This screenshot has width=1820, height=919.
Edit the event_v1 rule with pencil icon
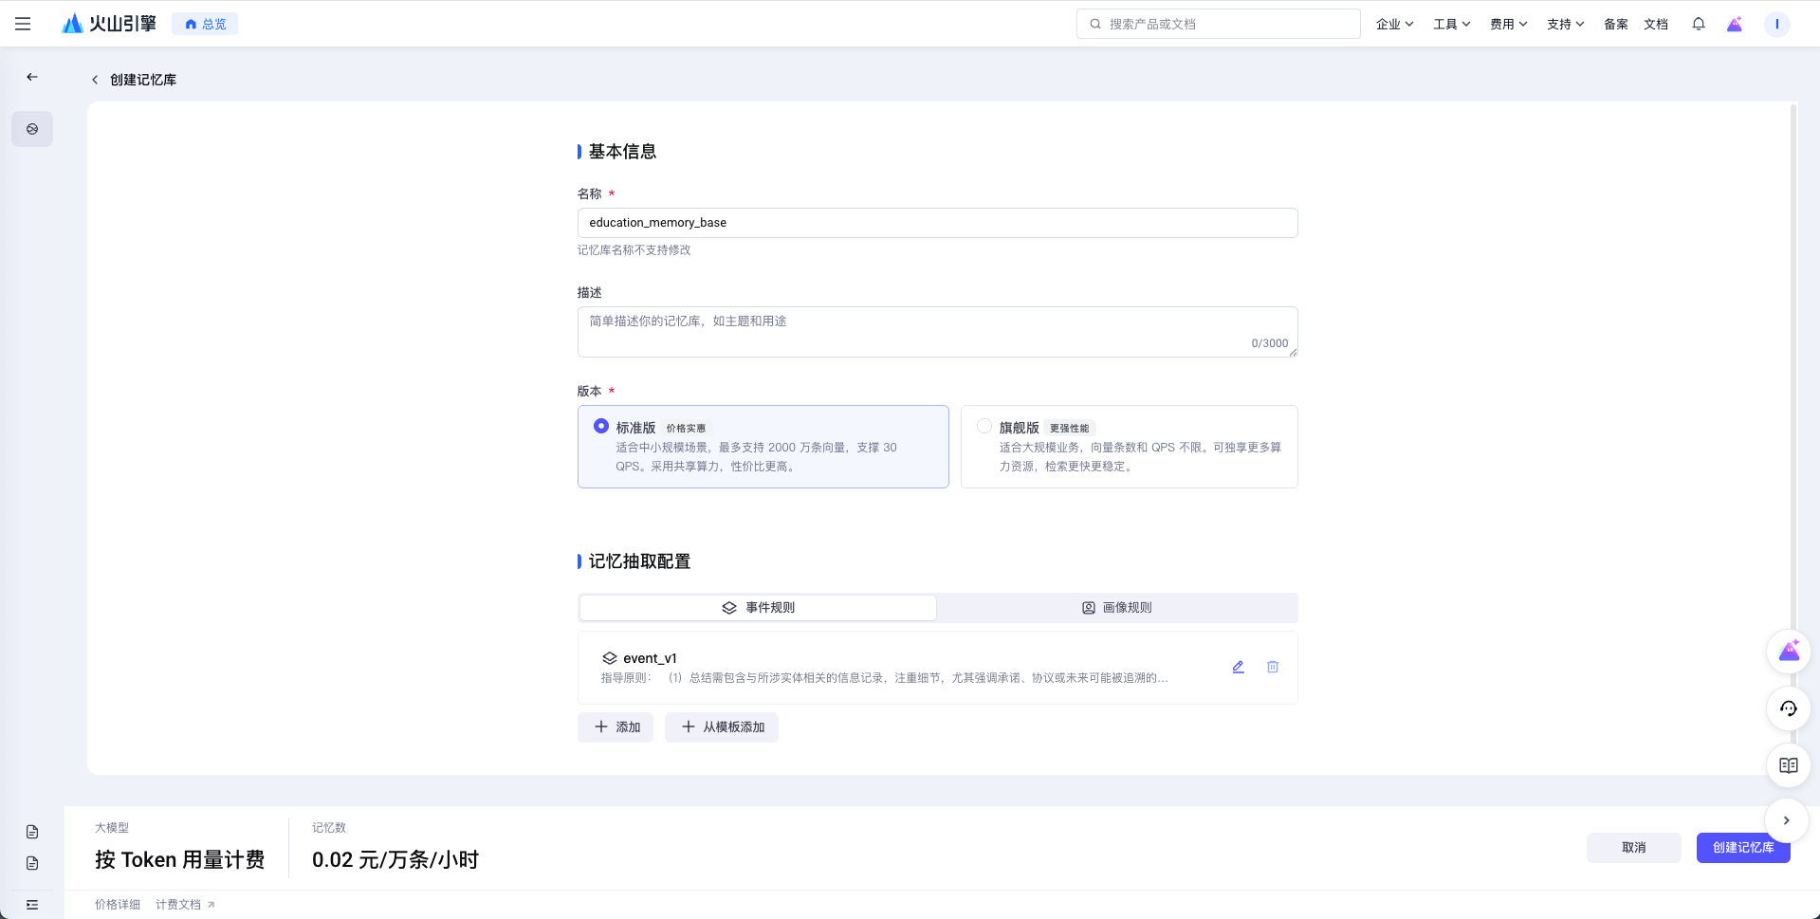(x=1238, y=667)
